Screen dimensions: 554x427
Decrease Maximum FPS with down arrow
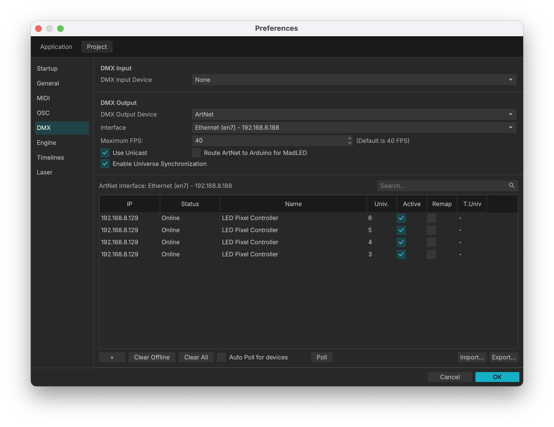(x=350, y=143)
